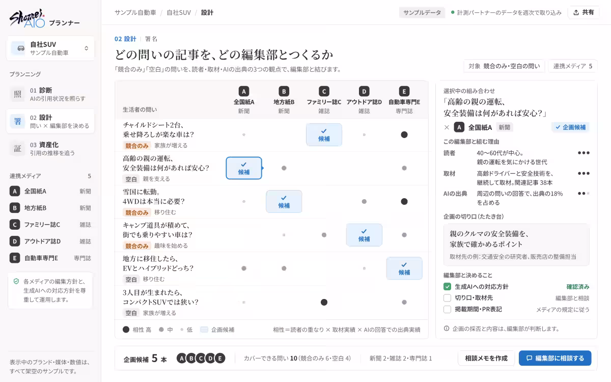Open the 連携メディア 5 filter
611x382 pixels.
point(573,66)
